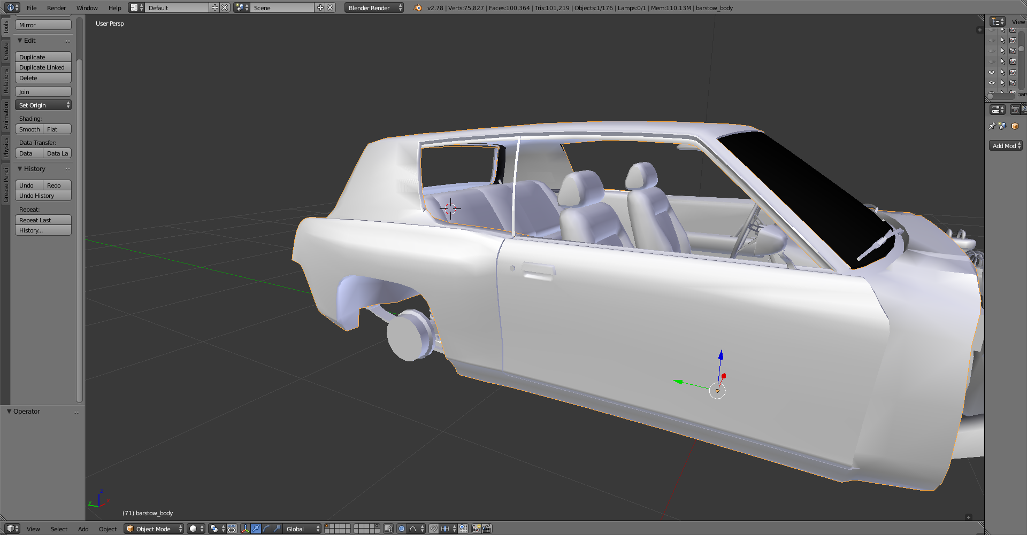Viewport: 1027px width, 535px height.
Task: Add a new screen layout with plus
Action: [214, 7]
